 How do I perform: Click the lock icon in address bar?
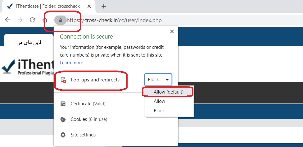point(61,20)
